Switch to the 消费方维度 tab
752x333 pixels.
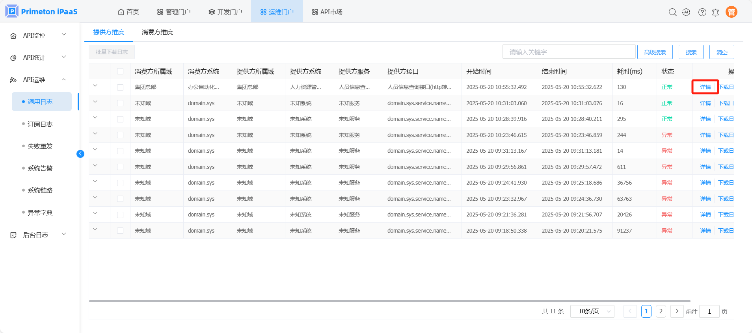157,32
